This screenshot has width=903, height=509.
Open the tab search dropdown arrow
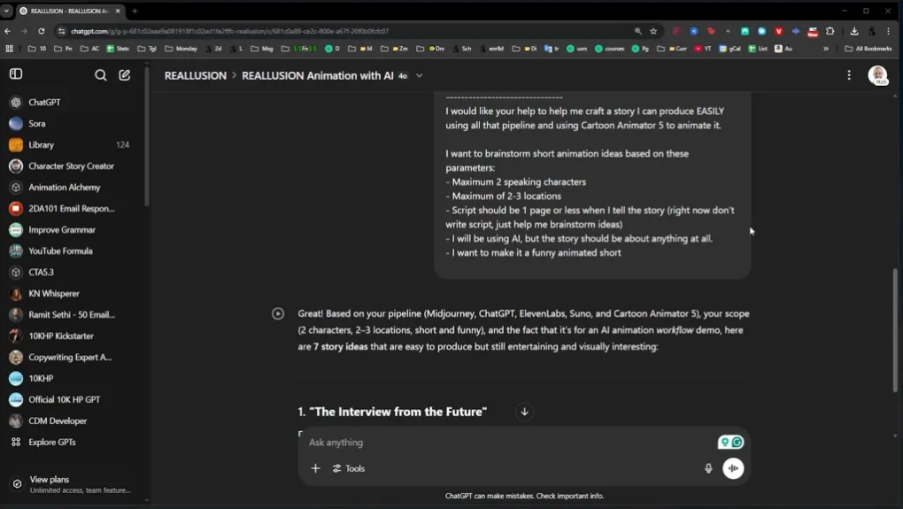coord(6,11)
